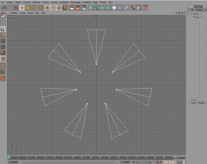Image resolution: width=207 pixels, height=164 pixels.
Task: Activate the Move tool in top toolbar
Action: [22, 8]
